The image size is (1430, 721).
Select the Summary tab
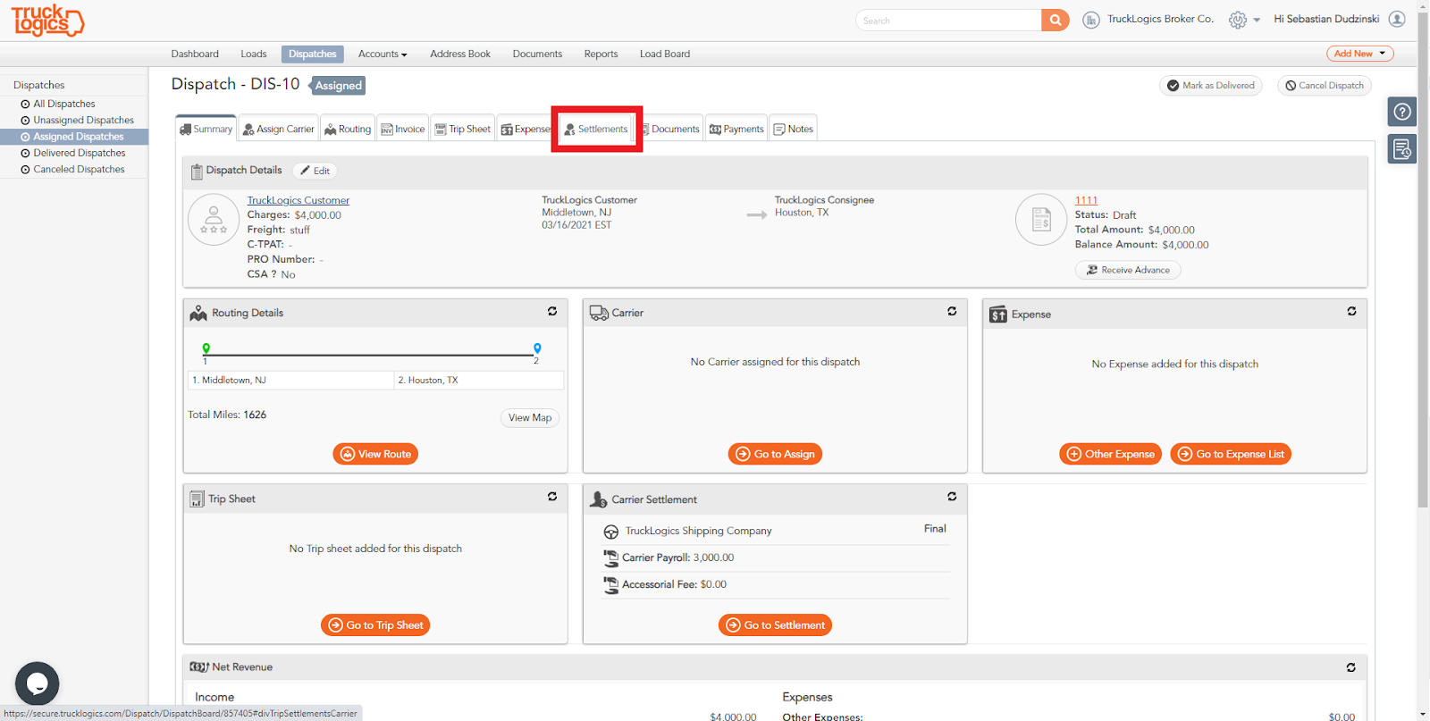click(206, 129)
